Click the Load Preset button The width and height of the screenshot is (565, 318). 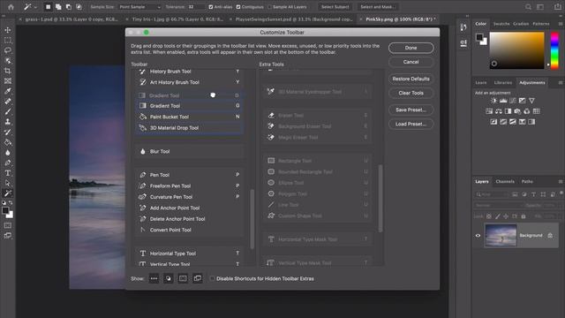coord(411,124)
